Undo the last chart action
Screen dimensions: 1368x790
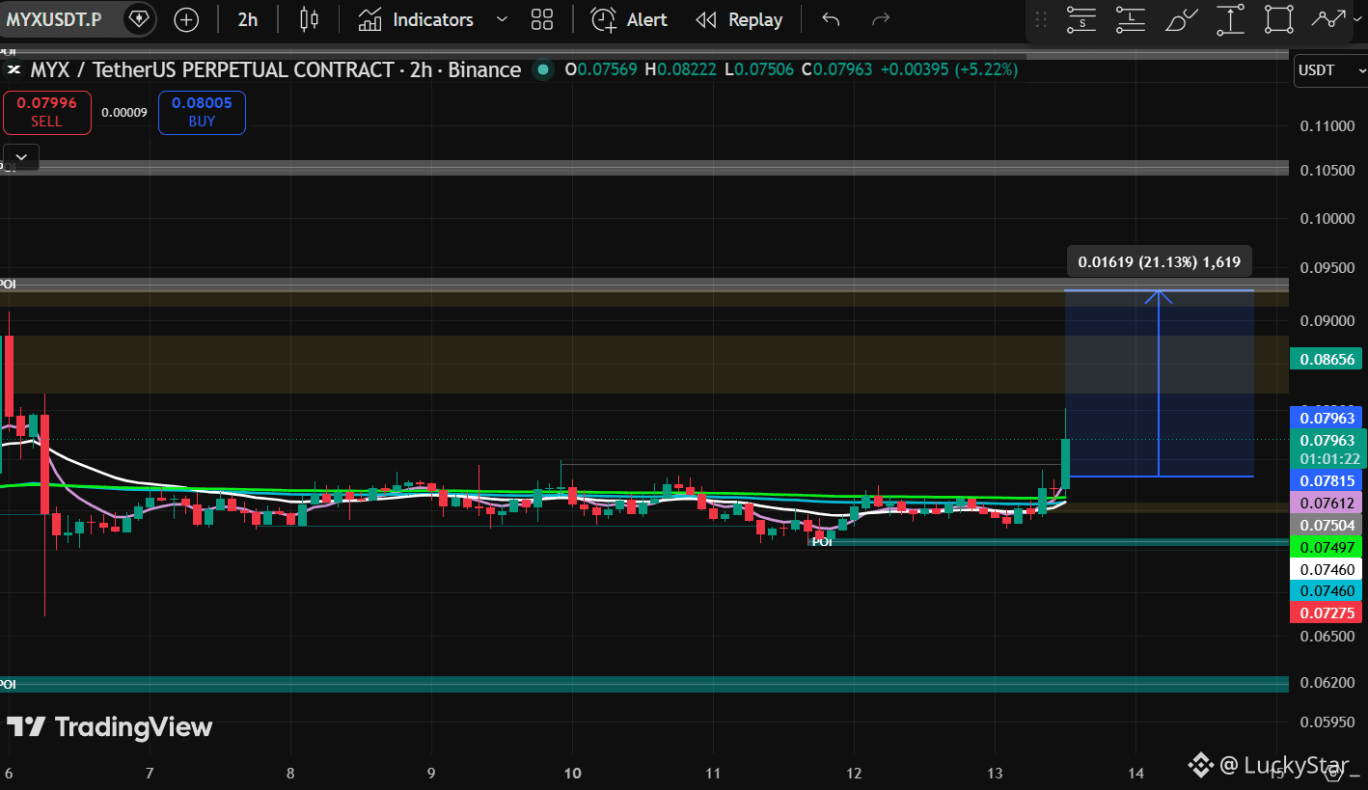pos(831,19)
